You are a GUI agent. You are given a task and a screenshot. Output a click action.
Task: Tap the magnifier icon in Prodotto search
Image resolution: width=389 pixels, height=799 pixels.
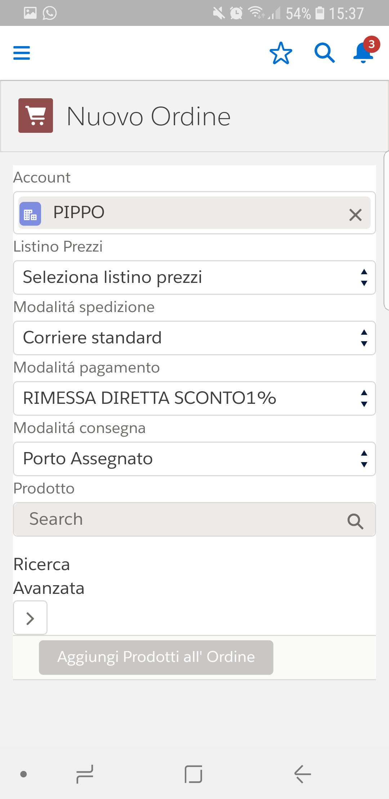[355, 521]
